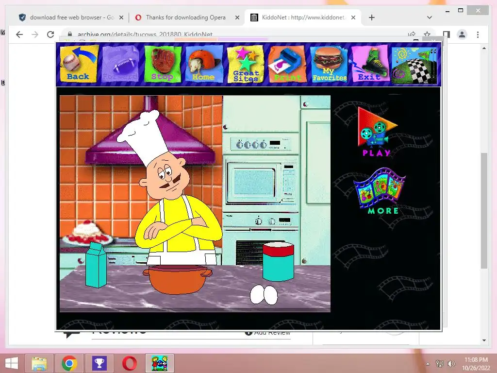
Task: Click the Print printer button in KiddoNet
Action: coord(287,64)
